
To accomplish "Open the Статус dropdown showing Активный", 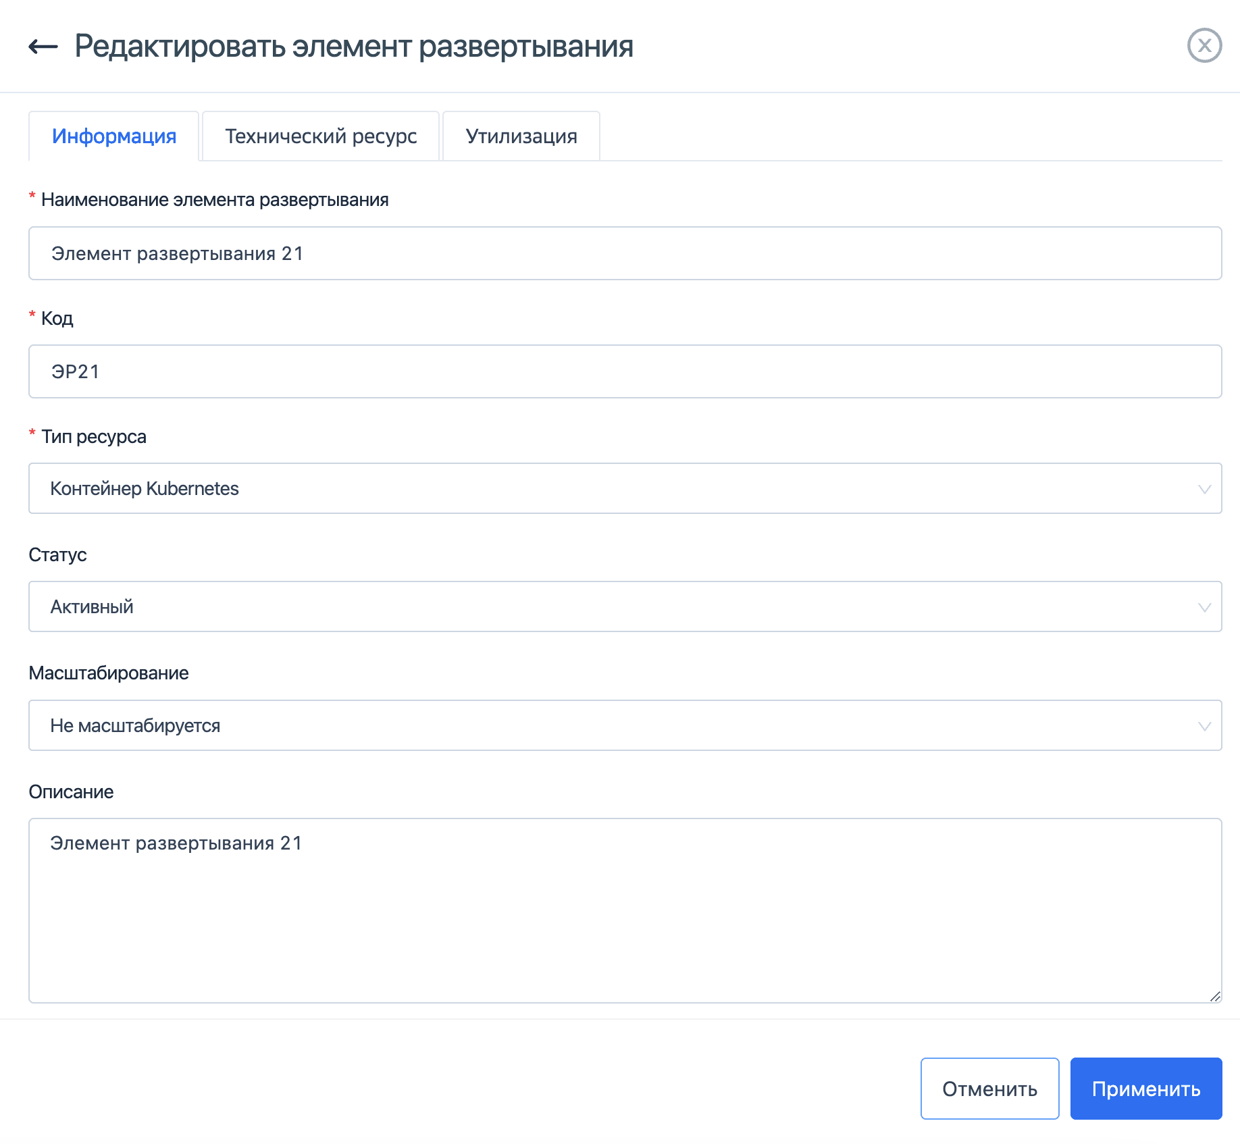I will [x=608, y=606].
